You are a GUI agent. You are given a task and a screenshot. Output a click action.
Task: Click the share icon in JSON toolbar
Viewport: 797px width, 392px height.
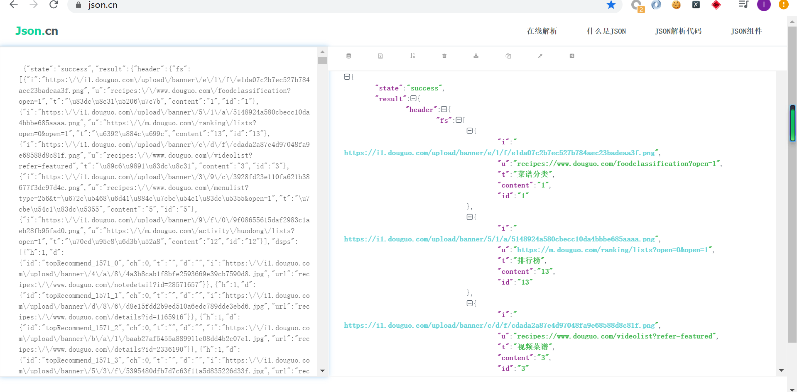coord(572,56)
